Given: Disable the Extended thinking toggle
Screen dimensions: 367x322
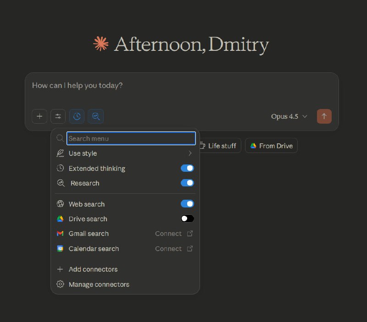Looking at the screenshot, I should coord(187,169).
